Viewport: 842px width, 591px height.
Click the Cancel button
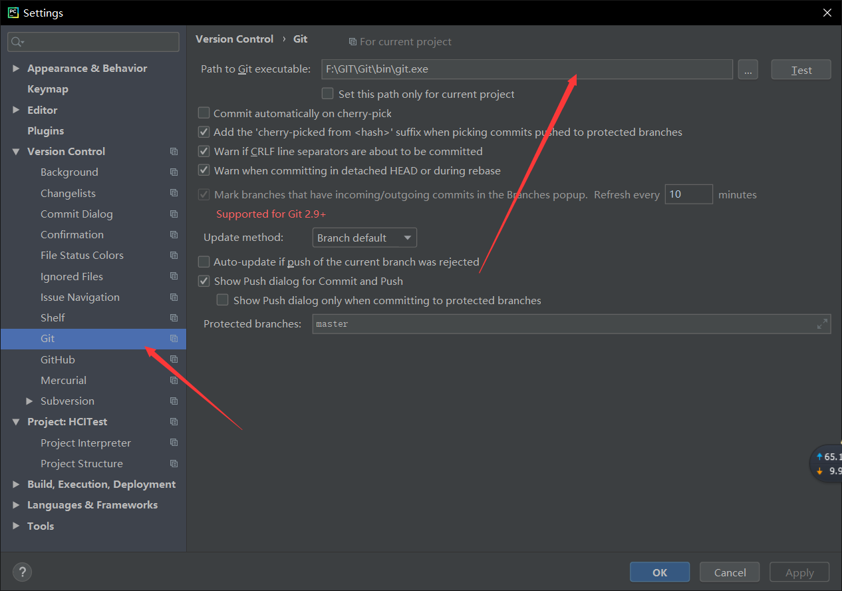[x=730, y=572]
